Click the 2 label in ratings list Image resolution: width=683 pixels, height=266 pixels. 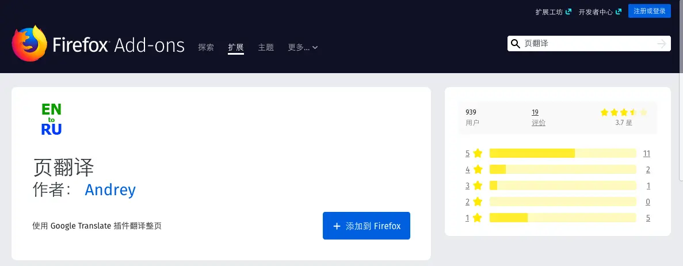coord(467,202)
